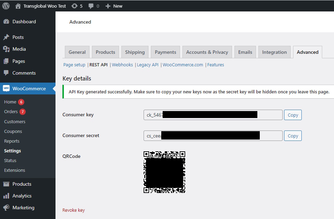Click the plus icon beside New

tap(108, 6)
